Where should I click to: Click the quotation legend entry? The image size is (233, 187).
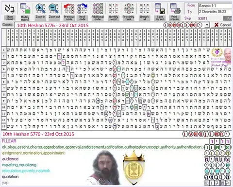[10, 177]
